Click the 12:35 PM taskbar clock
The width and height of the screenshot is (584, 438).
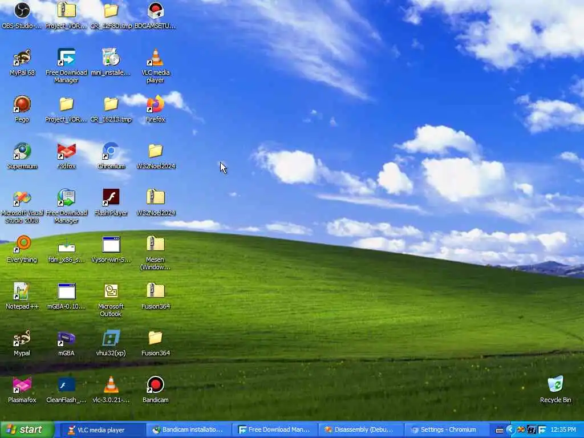(563, 430)
